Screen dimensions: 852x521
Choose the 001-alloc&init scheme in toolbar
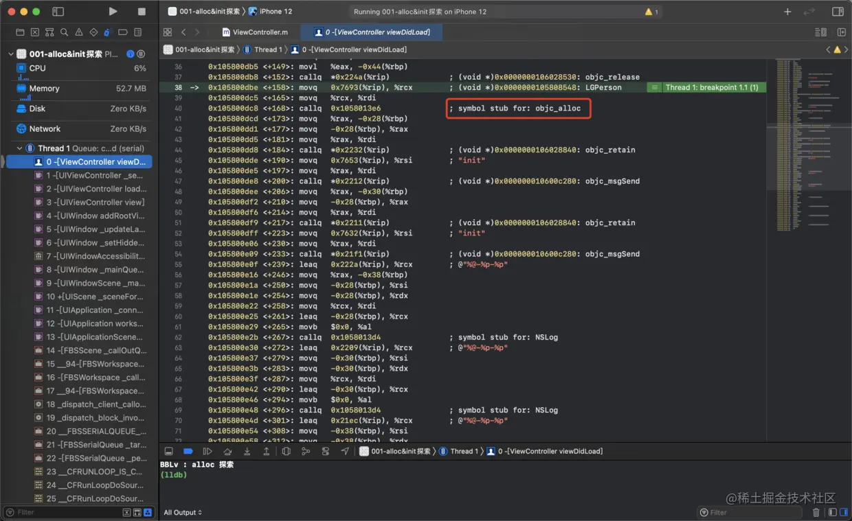pyautogui.click(x=204, y=12)
